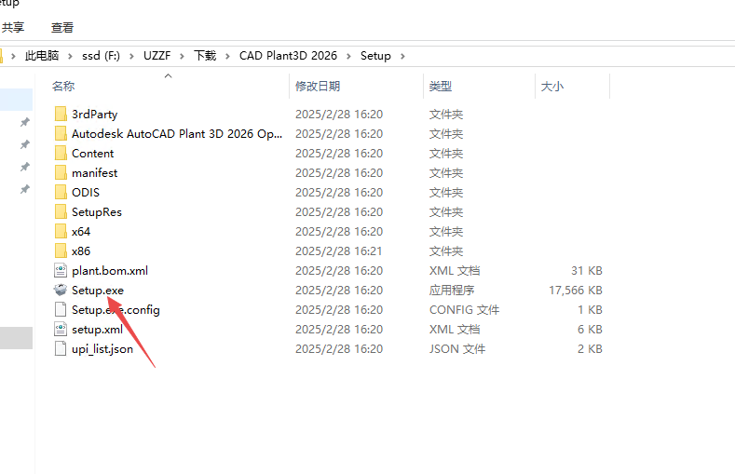Select the 3rdParty folder name
The image size is (735, 474).
(95, 115)
